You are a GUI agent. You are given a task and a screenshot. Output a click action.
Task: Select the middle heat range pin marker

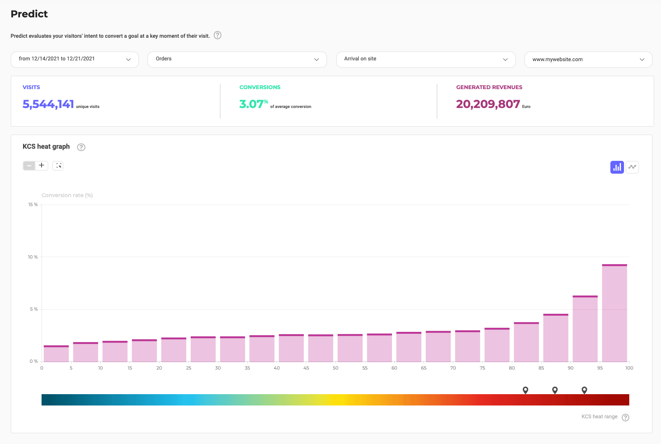555,390
